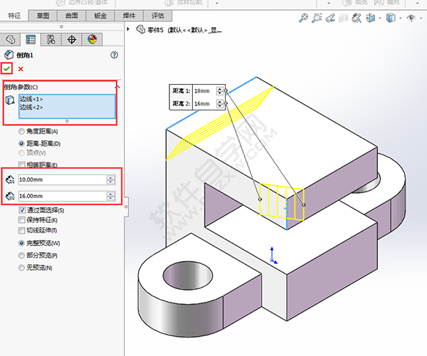The image size is (427, 356).
Task: Click the Zoom to Fit magnifier icon
Action: [x=303, y=19]
